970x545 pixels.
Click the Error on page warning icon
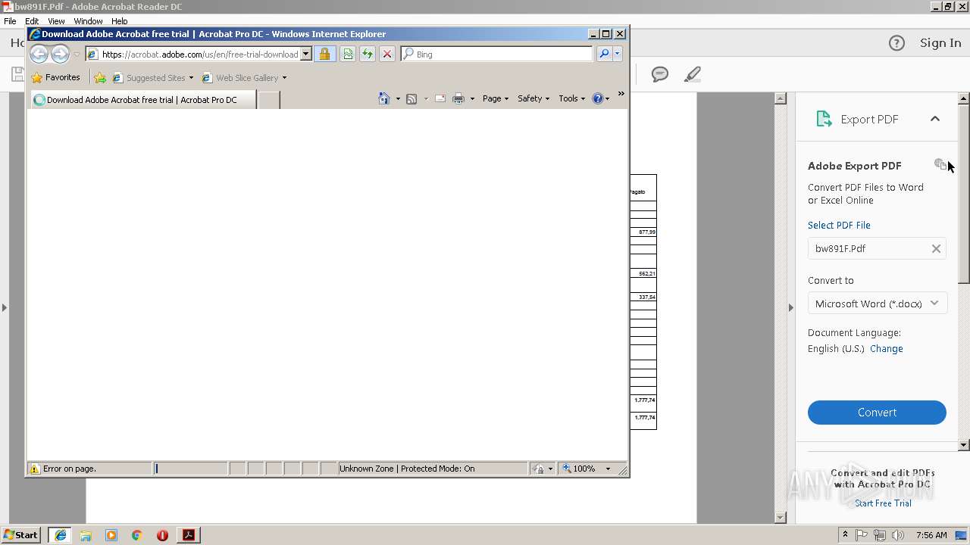(34, 469)
